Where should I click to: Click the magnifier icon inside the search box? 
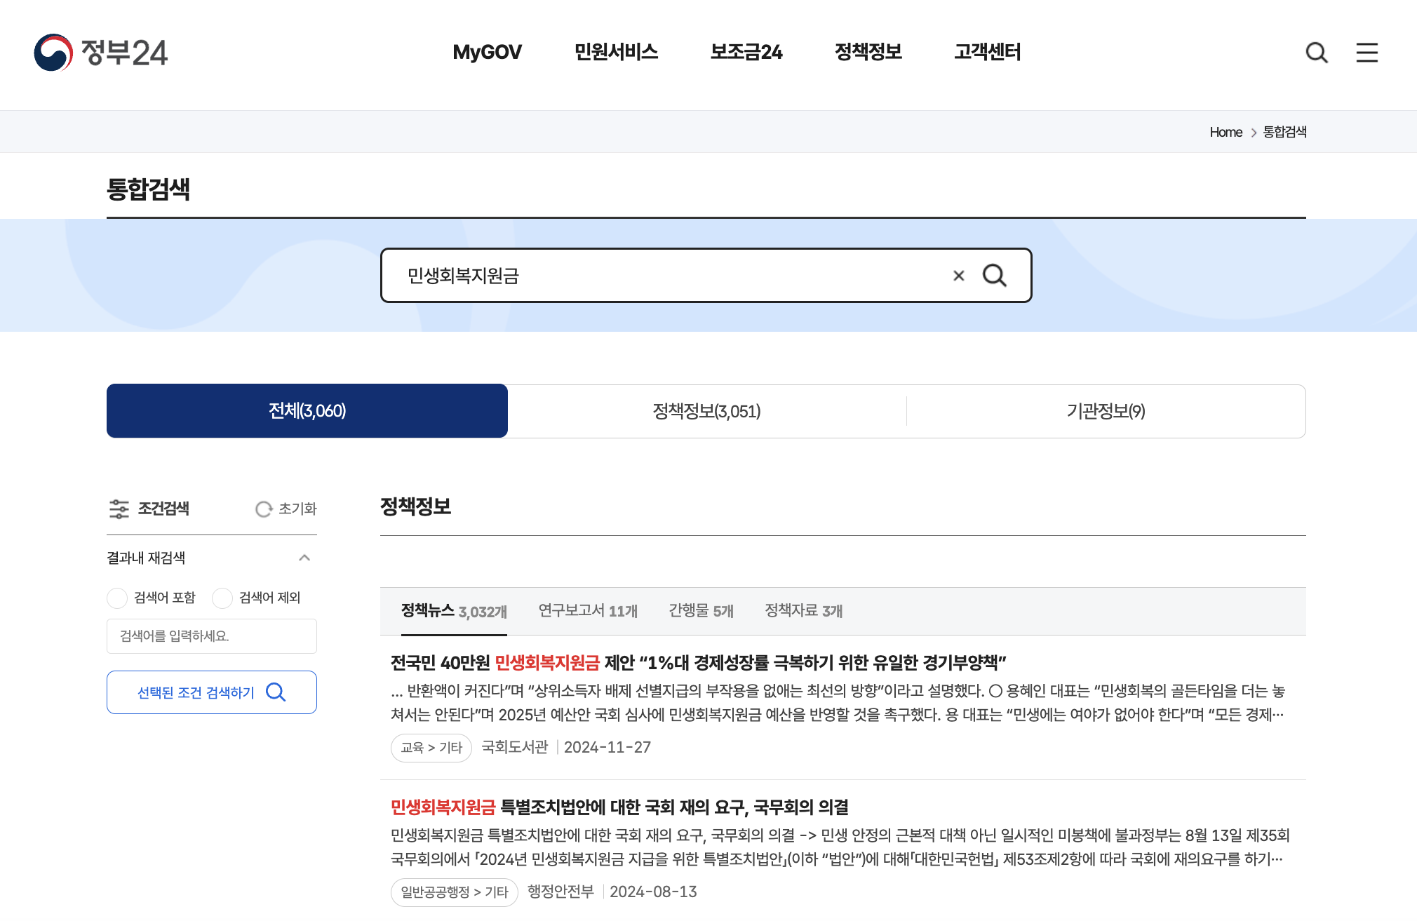(994, 276)
